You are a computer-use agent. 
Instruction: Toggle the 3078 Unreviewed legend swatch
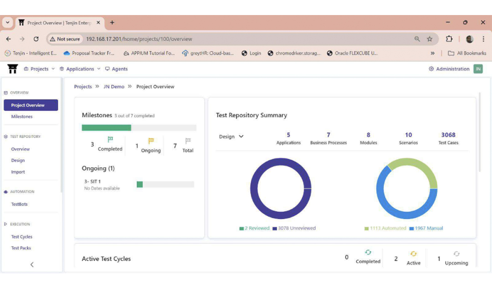point(275,228)
